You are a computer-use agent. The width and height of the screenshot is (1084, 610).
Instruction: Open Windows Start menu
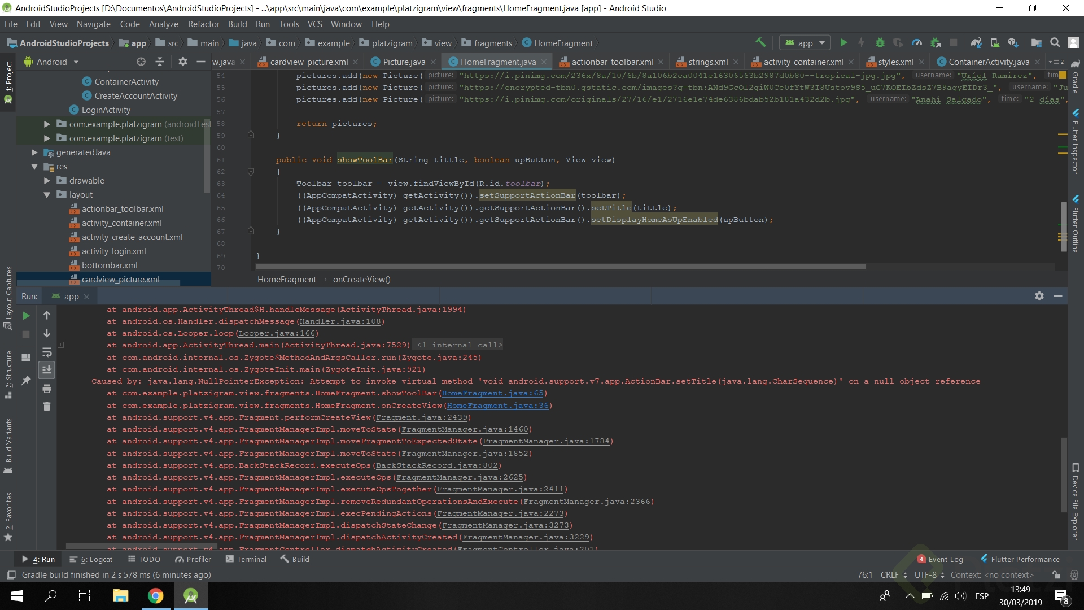[17, 595]
